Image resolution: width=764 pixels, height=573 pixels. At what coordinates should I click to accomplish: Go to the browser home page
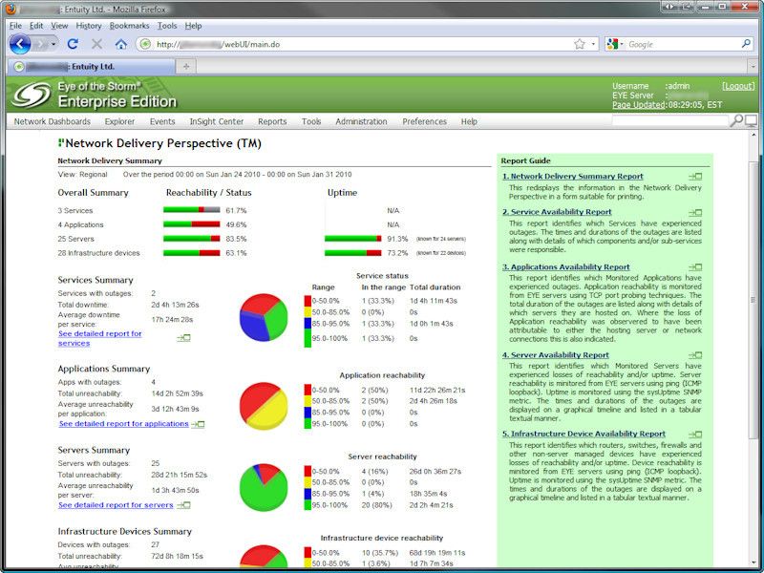click(121, 44)
